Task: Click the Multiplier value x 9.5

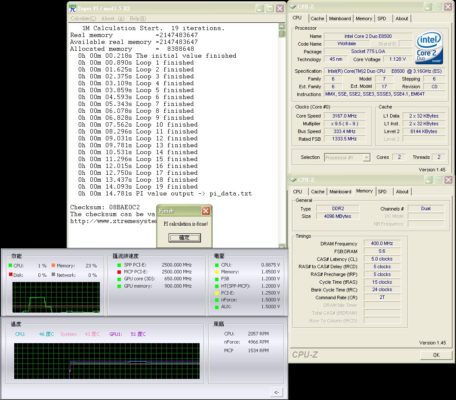Action: (344, 124)
